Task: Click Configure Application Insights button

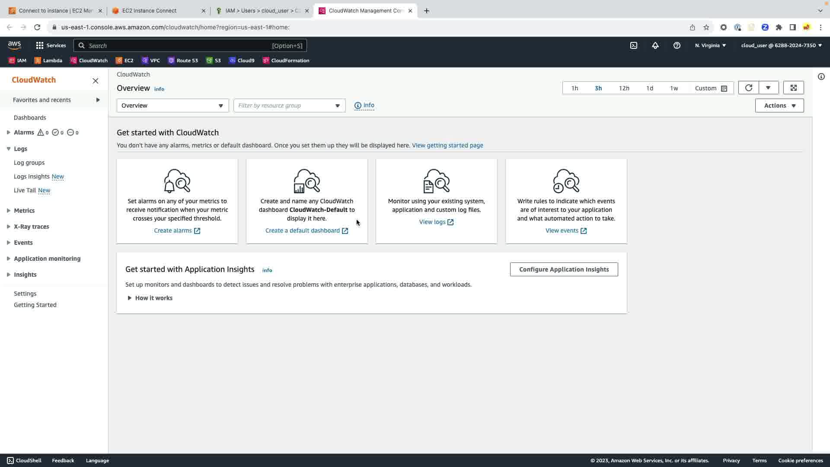Action: point(564,269)
